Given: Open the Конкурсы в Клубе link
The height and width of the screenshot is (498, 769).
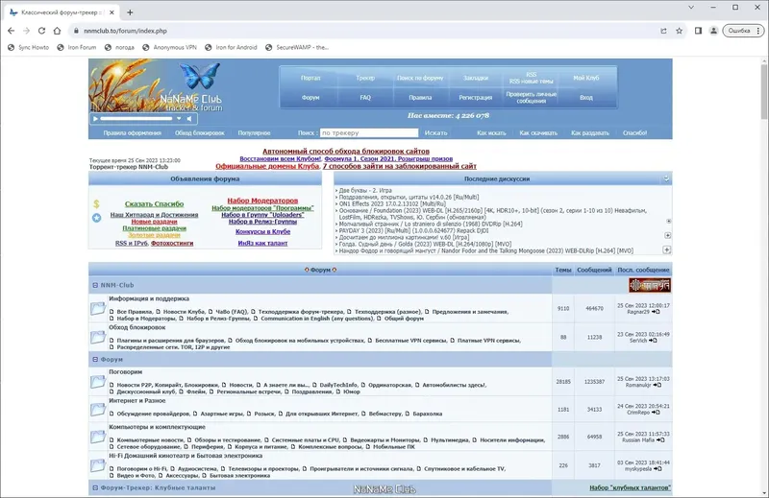Looking at the screenshot, I should coord(262,231).
